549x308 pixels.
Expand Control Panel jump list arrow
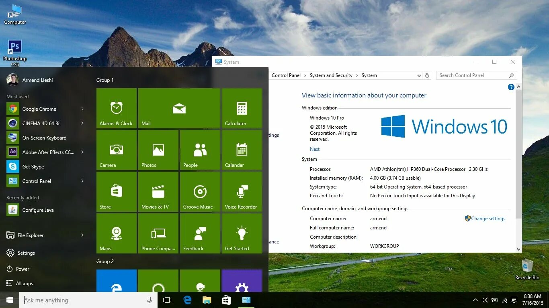click(x=82, y=181)
